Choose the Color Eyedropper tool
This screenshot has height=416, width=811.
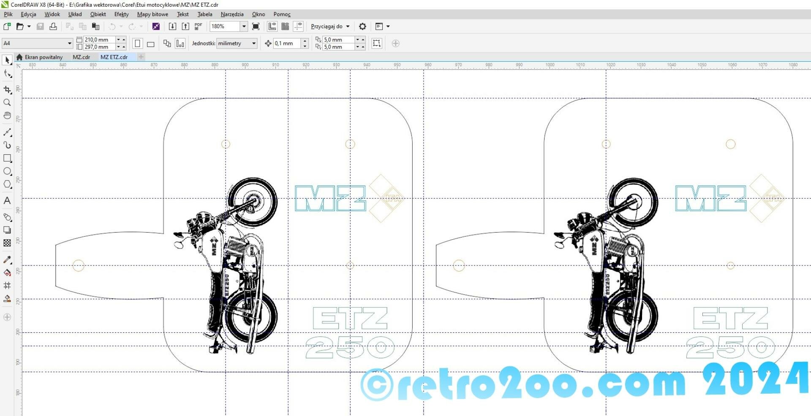(7, 260)
